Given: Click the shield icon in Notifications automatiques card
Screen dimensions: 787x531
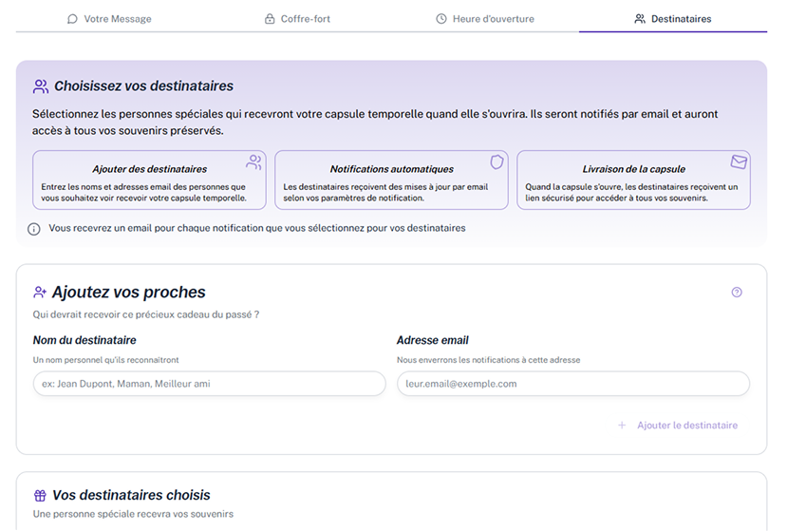Looking at the screenshot, I should (496, 161).
